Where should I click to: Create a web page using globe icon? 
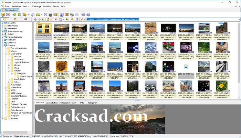click(x=72, y=14)
